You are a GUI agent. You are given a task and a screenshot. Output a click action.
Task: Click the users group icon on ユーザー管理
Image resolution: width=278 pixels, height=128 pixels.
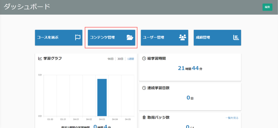183,38
